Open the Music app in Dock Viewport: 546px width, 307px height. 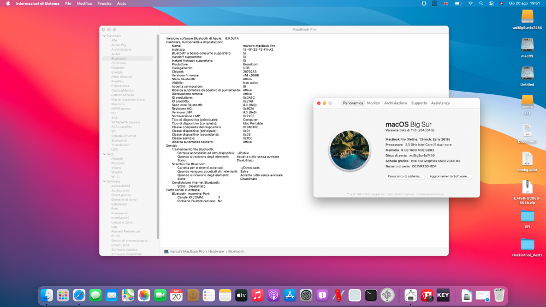tap(257, 296)
